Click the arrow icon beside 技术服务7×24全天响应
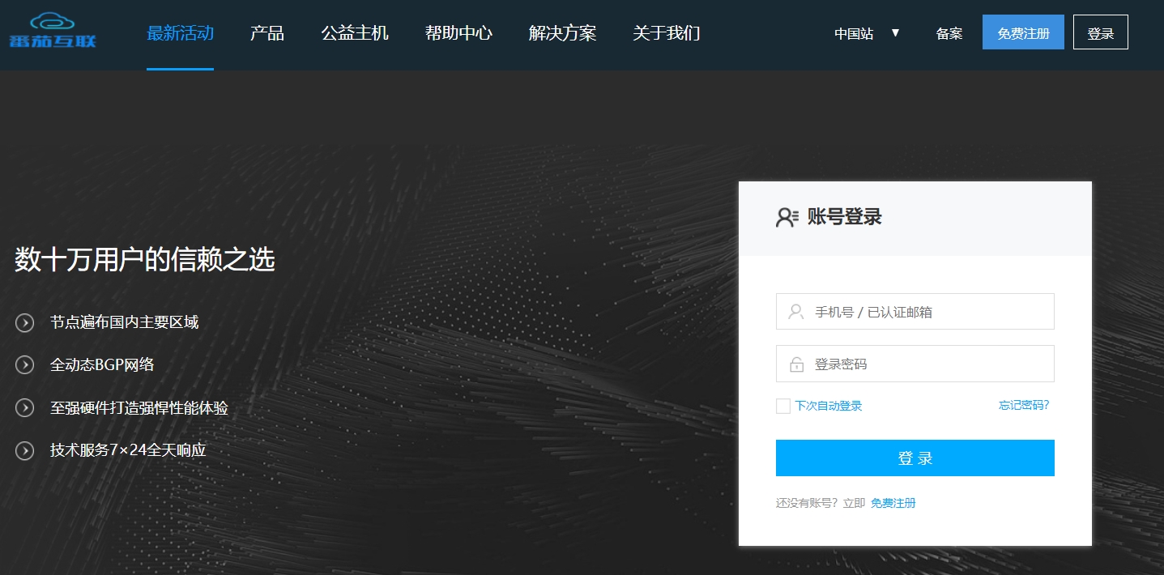1164x575 pixels. [23, 450]
